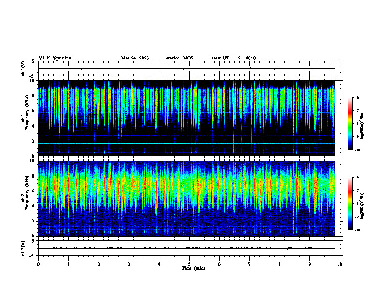Image resolution: width=383 pixels, height=296 pixels.
Task: Click the "5" tick of the ch.1(V) axis
Action: 33,61
